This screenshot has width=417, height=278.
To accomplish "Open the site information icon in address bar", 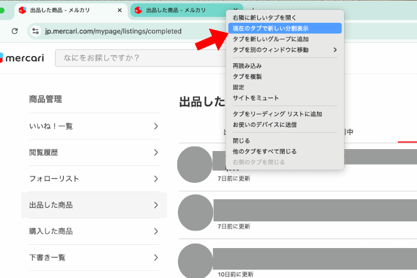I will 35,31.
